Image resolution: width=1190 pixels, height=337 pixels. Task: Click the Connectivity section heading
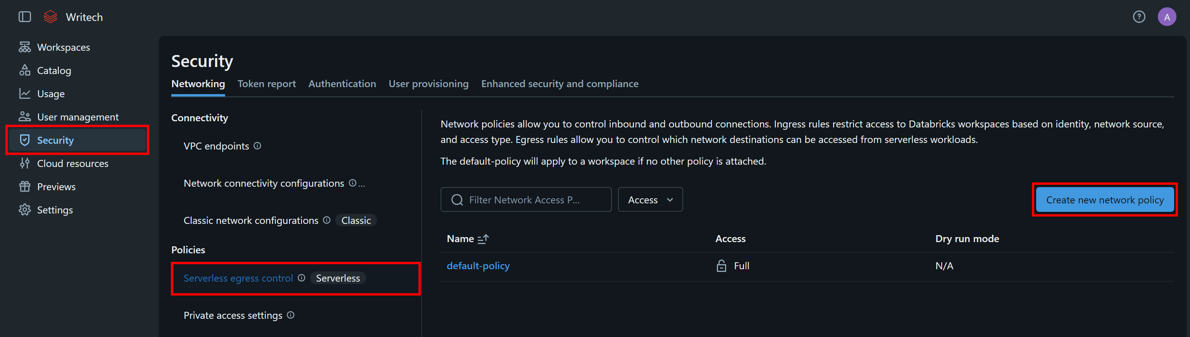click(200, 118)
